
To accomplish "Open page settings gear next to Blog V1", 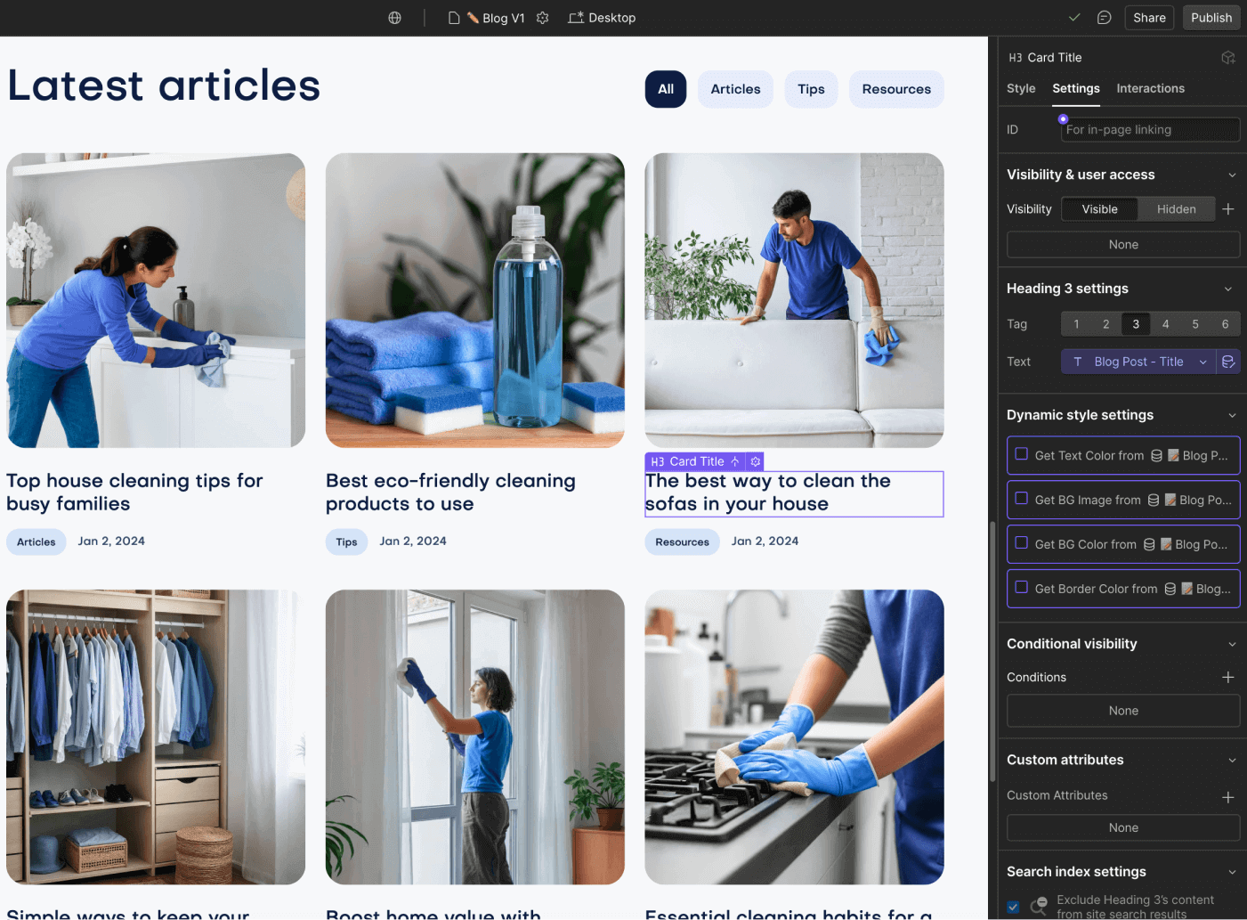I will click(543, 18).
